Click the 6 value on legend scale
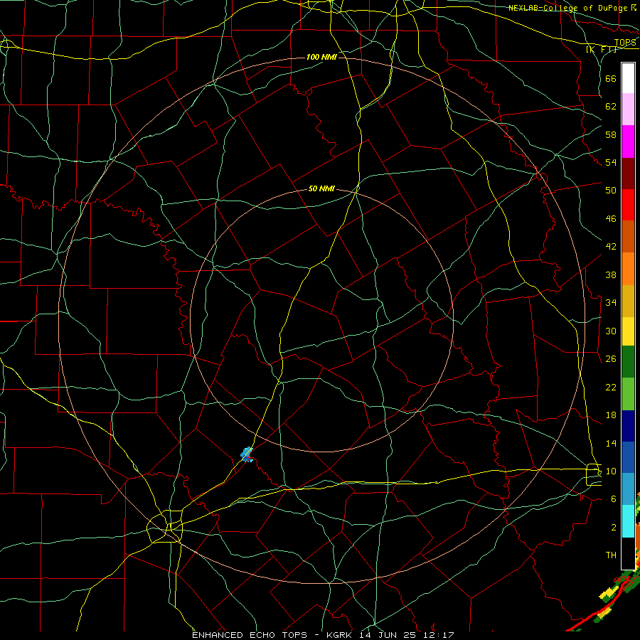Viewport: 640px width, 640px height. [x=614, y=499]
